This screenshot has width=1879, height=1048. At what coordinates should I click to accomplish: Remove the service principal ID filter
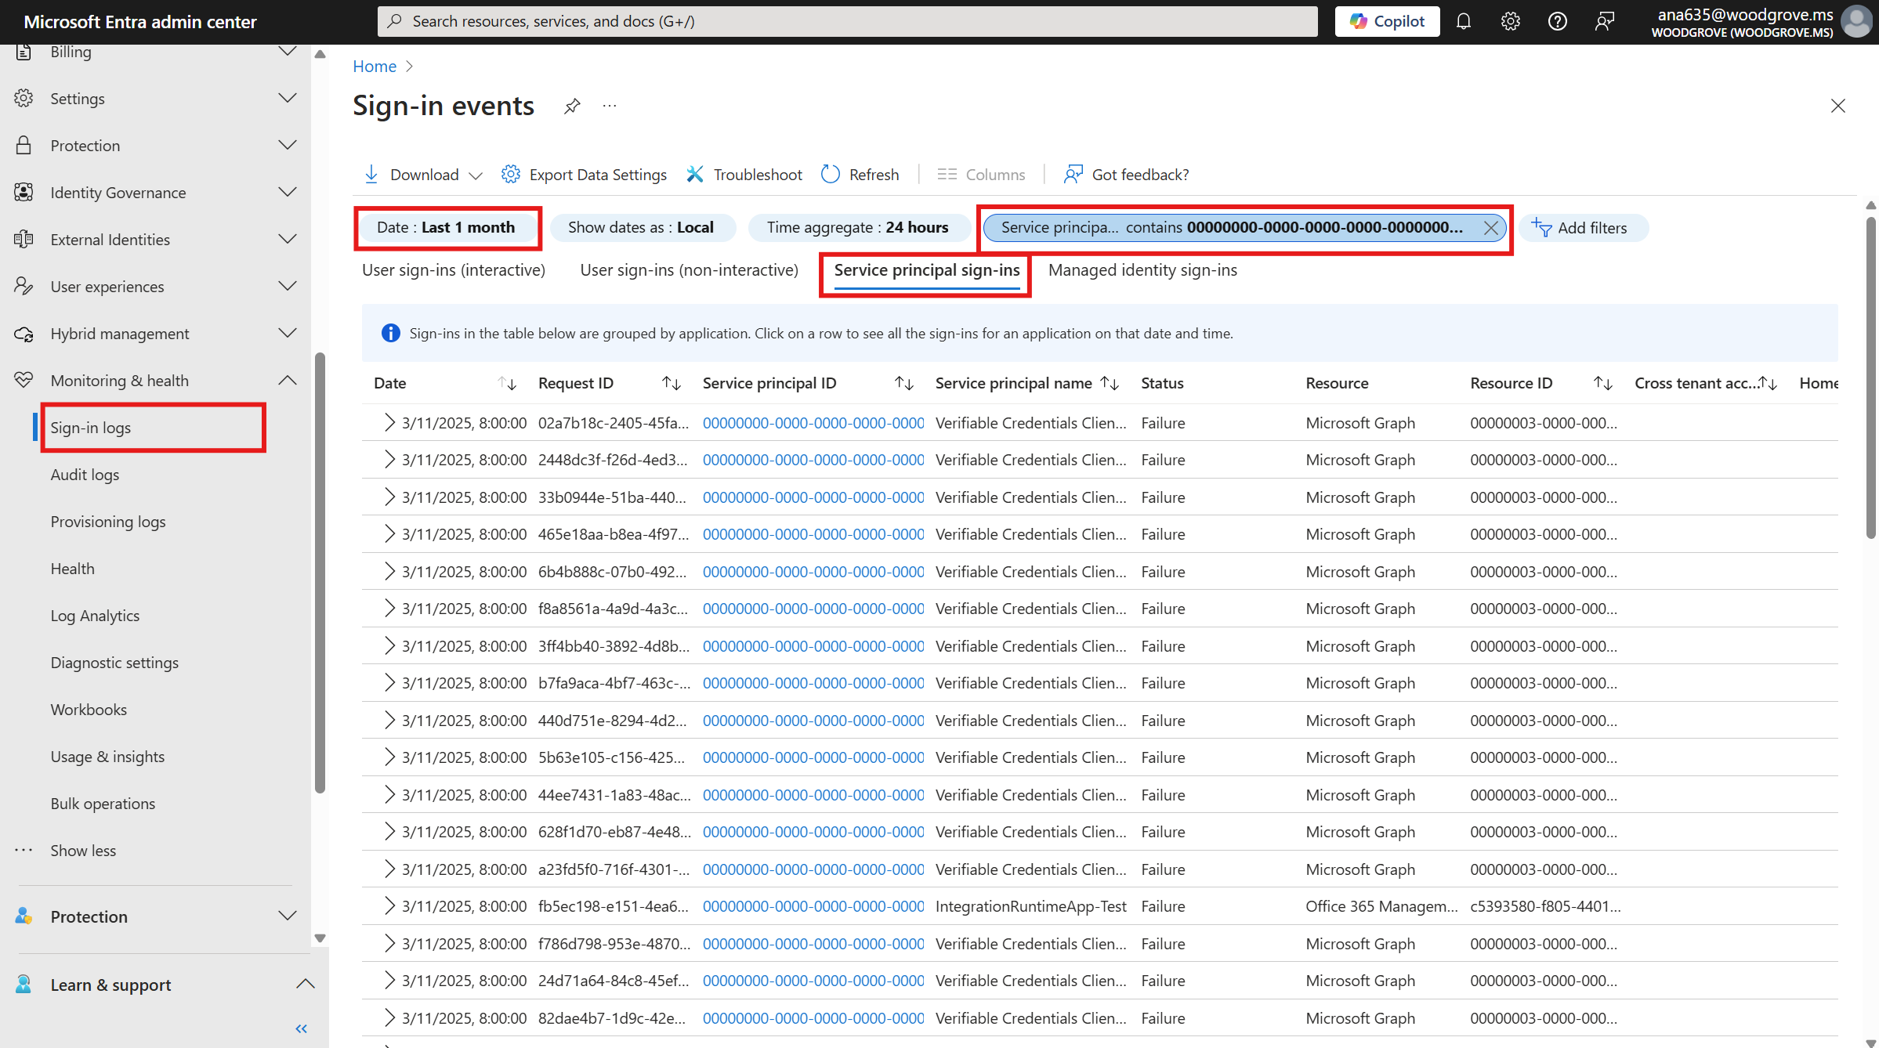[1491, 228]
